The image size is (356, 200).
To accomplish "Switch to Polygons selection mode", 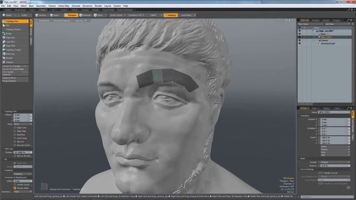I will click(x=71, y=16).
